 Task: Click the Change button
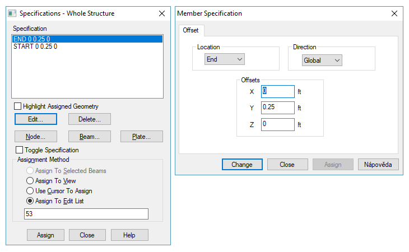242,165
